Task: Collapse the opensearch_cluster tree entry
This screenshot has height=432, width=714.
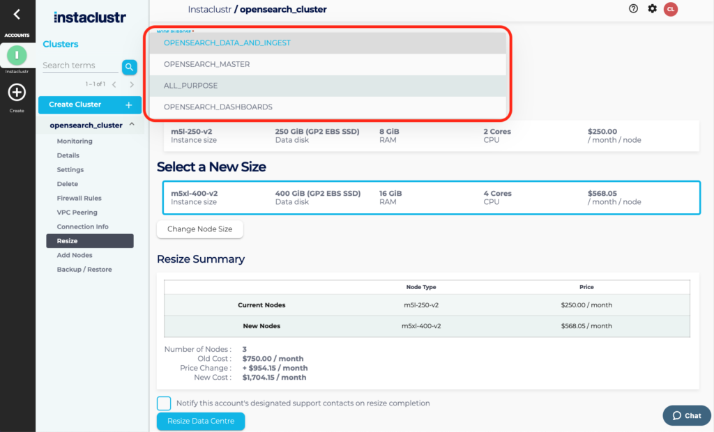Action: coord(132,125)
